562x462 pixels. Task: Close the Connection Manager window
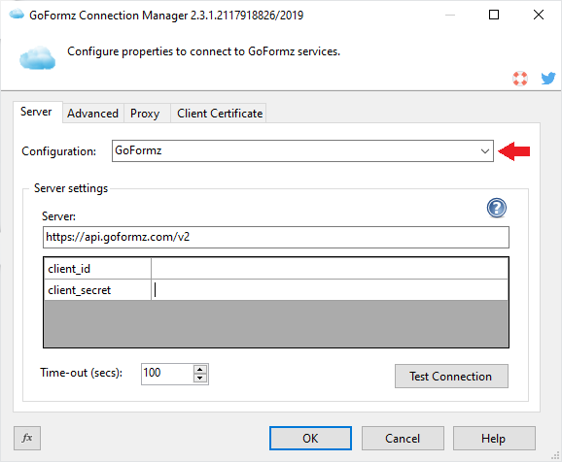(539, 15)
